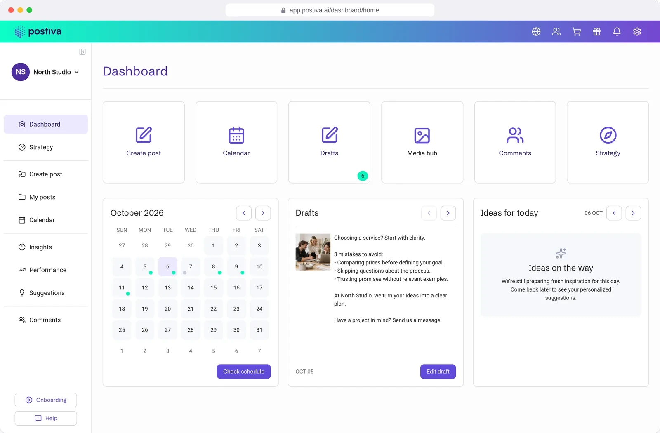Show next day's ideas
Viewport: 660px width, 433px height.
(x=634, y=213)
